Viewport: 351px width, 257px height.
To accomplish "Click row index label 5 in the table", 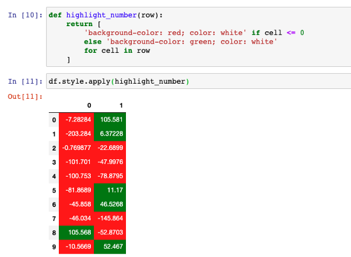I will 54,190.
